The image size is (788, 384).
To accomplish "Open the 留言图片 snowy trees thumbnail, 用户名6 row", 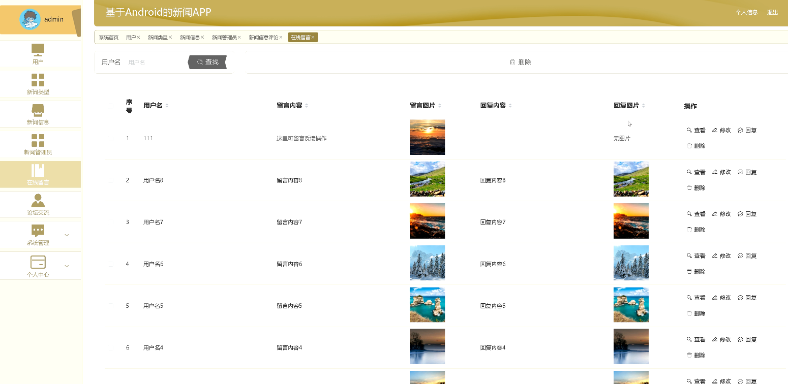I will coord(427,263).
